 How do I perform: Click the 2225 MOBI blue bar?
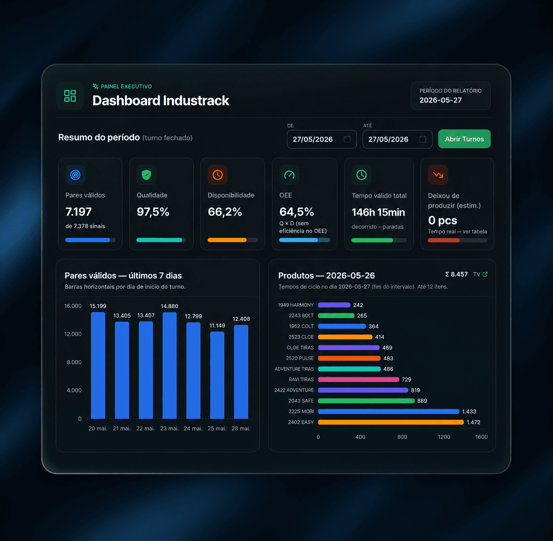pos(389,412)
